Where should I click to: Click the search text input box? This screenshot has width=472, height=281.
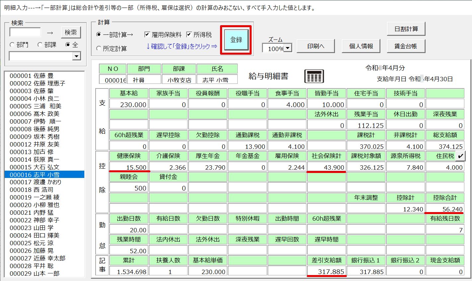(x=25, y=32)
